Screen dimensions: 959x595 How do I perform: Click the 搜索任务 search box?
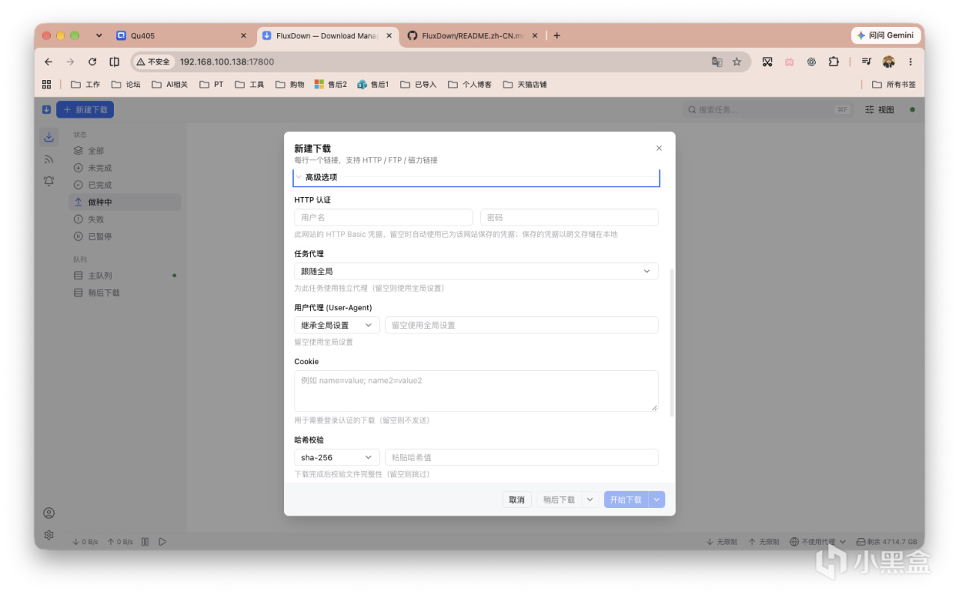768,109
